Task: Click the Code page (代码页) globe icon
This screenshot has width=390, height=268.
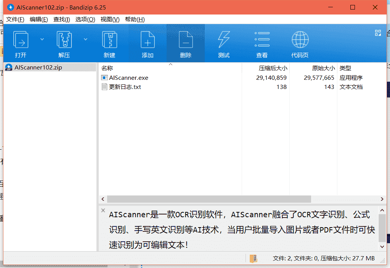Action: coord(300,40)
